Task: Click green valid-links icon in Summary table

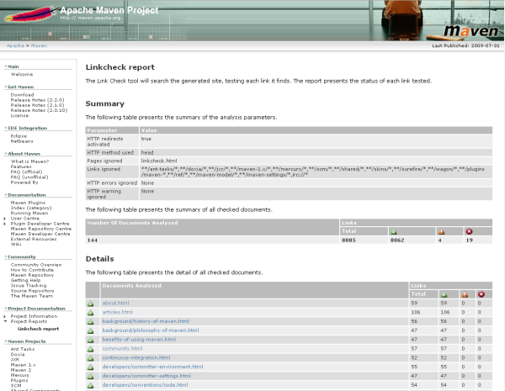Action: [393, 231]
